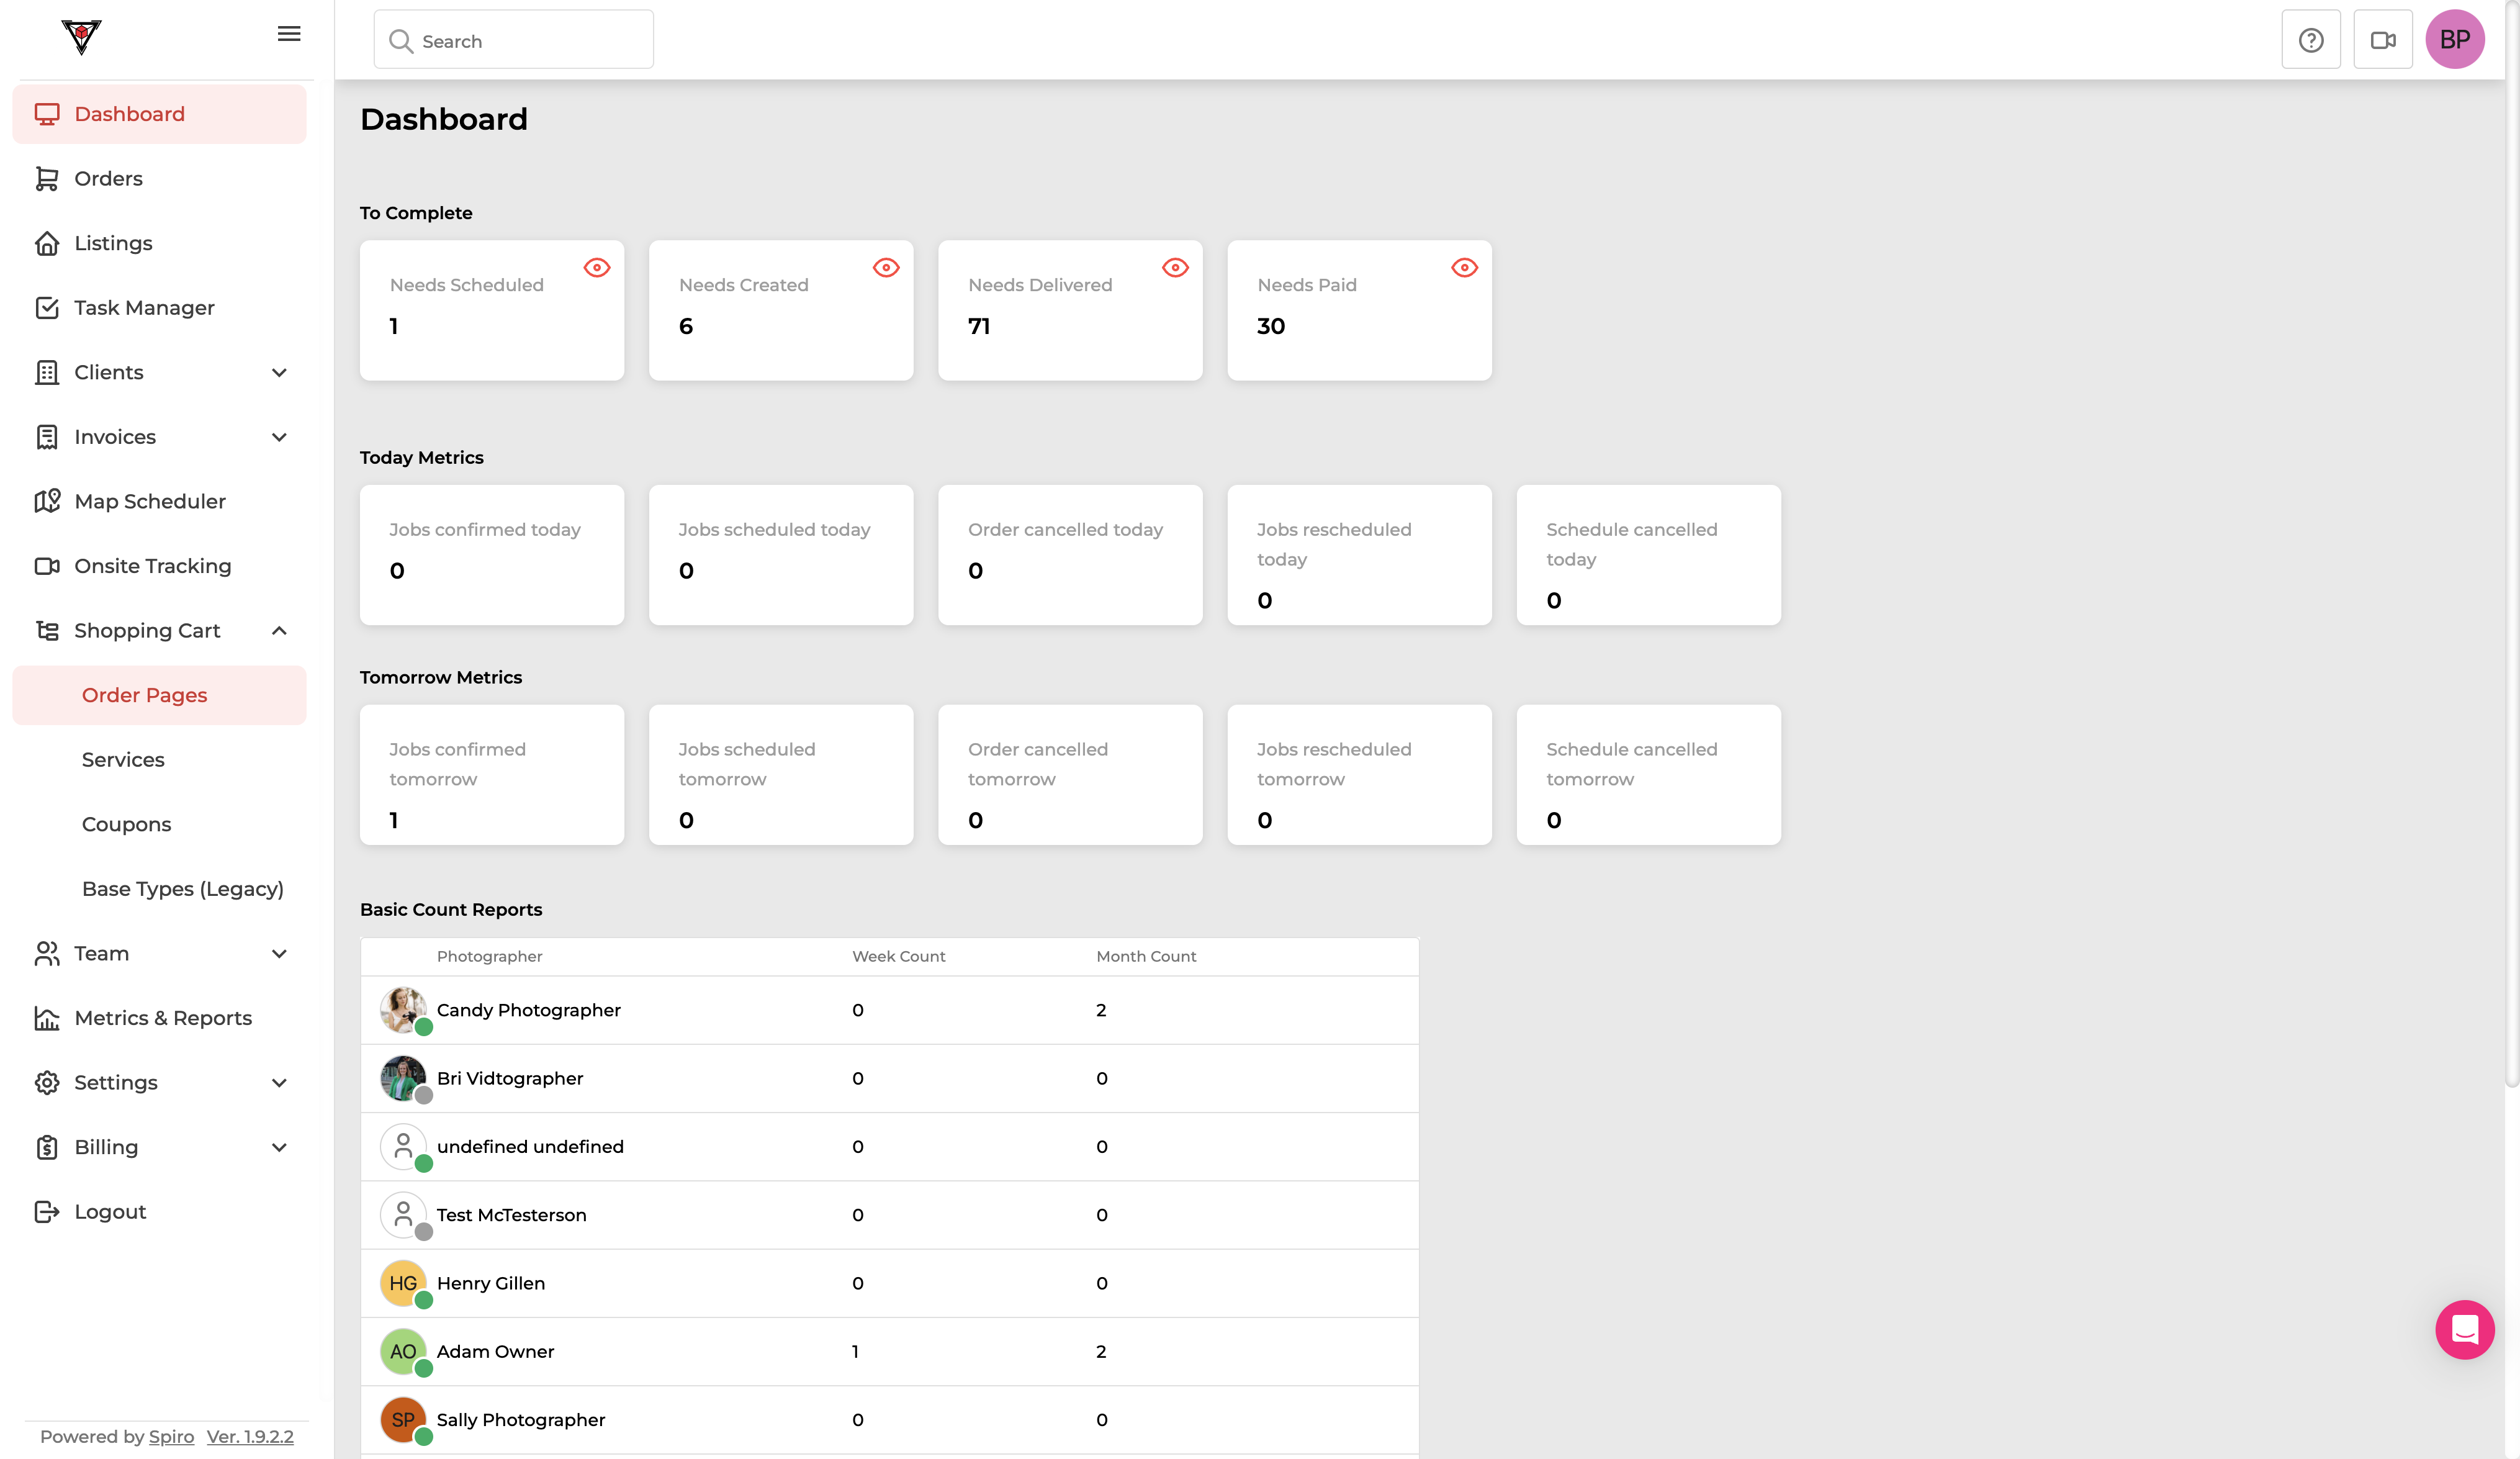Follow the Spiro link in footer
Viewport: 2520px width, 1459px height.
(x=171, y=1436)
